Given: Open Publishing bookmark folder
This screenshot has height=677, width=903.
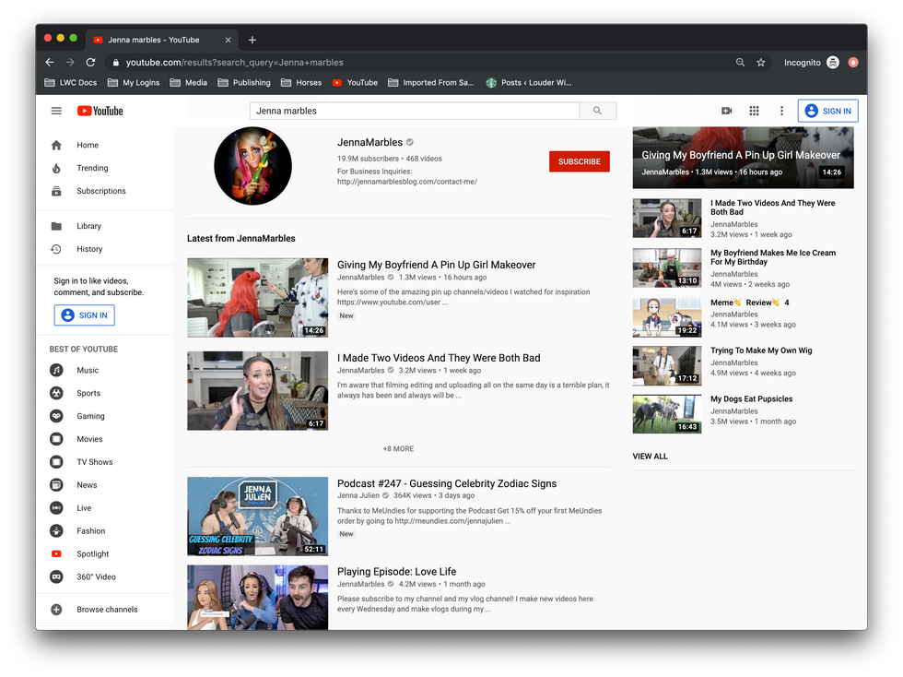Looking at the screenshot, I should click(x=244, y=82).
